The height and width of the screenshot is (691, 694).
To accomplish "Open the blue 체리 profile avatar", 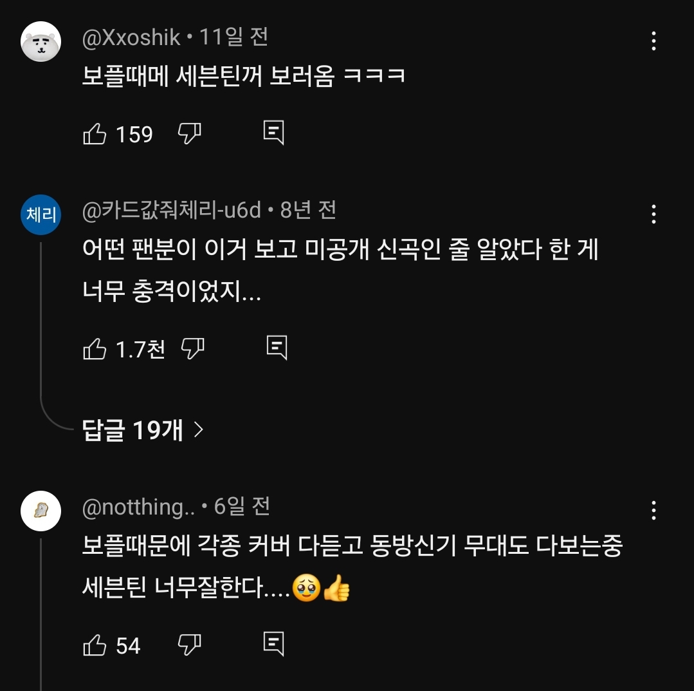I will click(x=41, y=214).
